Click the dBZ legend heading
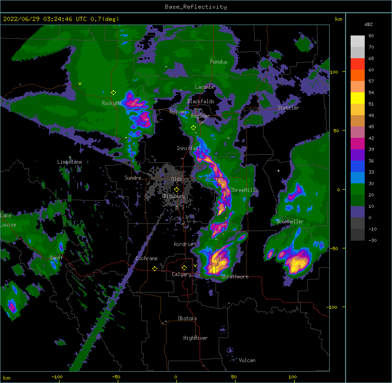The height and width of the screenshot is (383, 392). tap(368, 24)
